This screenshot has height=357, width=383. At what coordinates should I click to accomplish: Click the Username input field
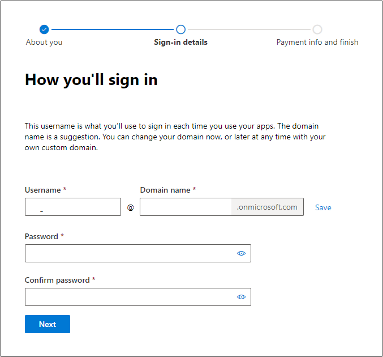73,207
